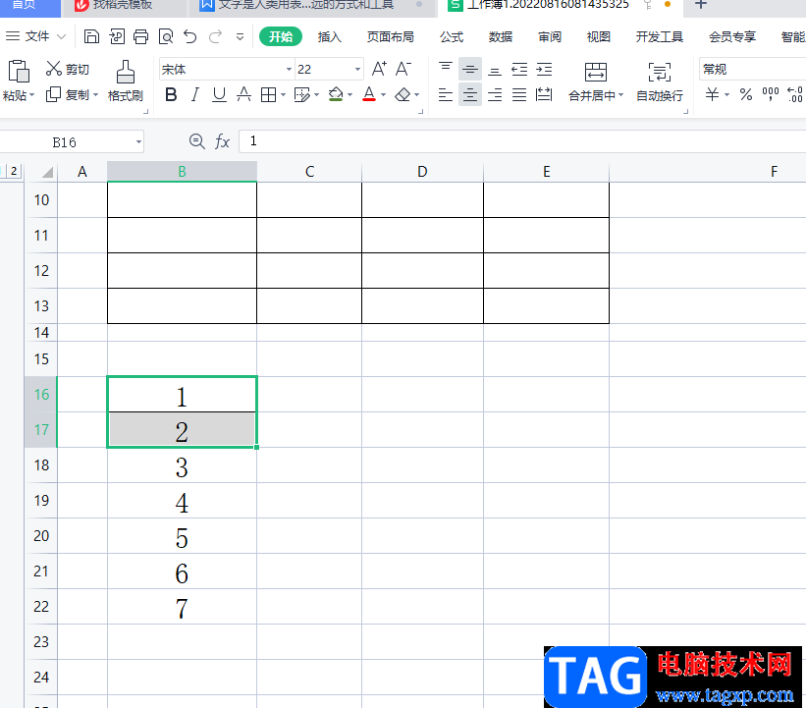
Task: Open Print Preview icon
Action: (166, 36)
